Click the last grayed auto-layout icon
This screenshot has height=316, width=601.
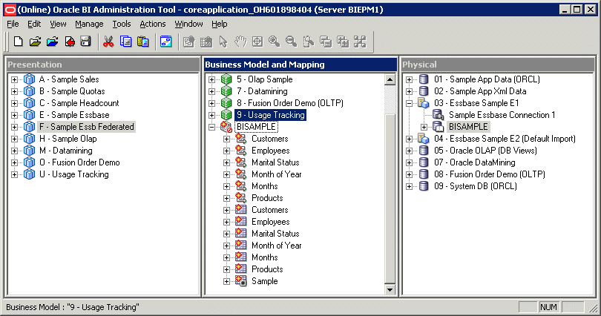tap(360, 42)
